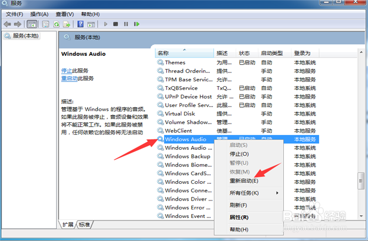
Task: Click the Pause service toolbar icon
Action: pos(126,24)
